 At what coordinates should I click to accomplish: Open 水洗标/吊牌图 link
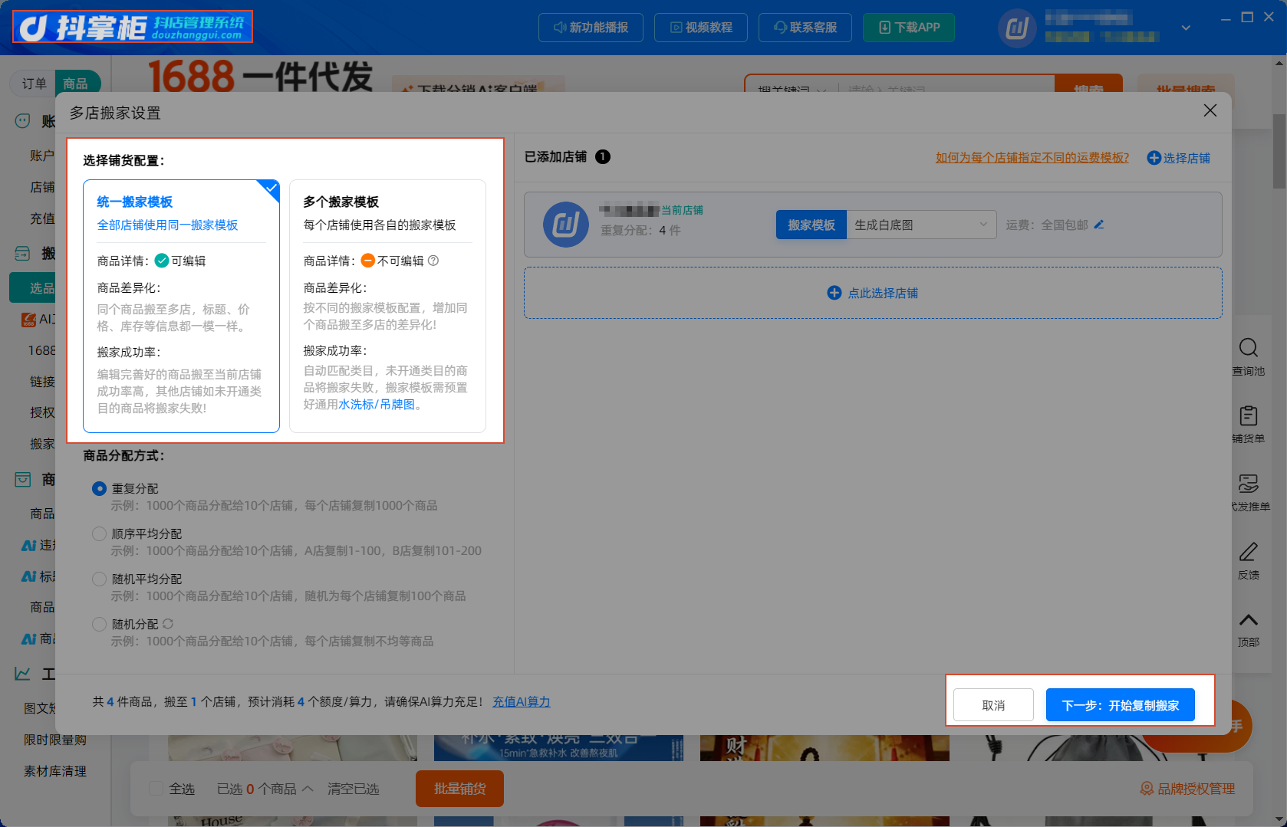pyautogui.click(x=377, y=404)
